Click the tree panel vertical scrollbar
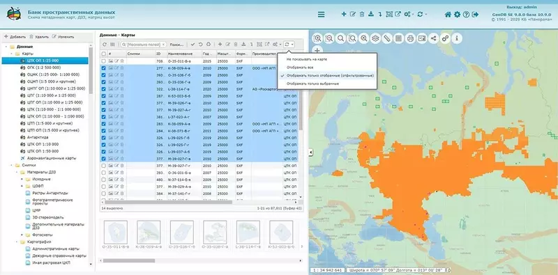The height and width of the screenshot is (275, 558). [91, 70]
